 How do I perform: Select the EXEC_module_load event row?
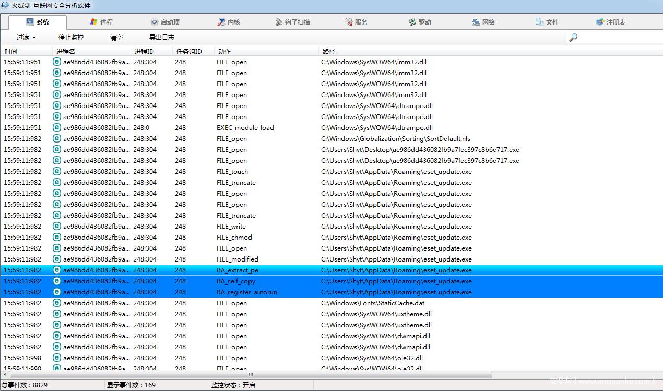click(x=245, y=128)
